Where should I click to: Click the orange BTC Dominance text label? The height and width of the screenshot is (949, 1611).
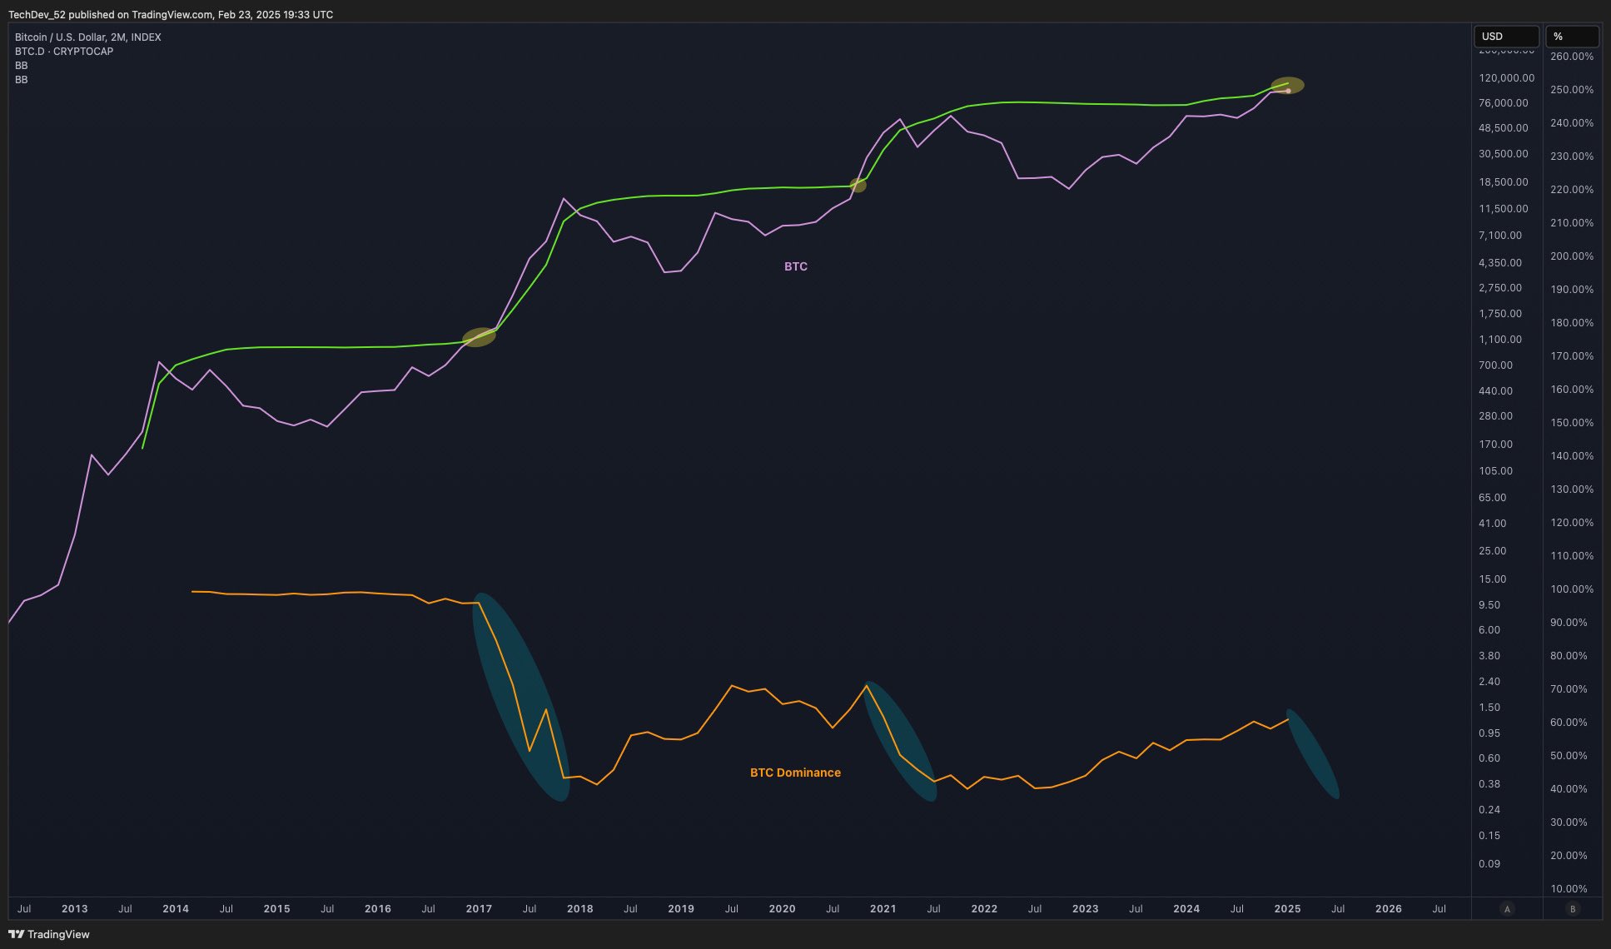[x=795, y=773]
